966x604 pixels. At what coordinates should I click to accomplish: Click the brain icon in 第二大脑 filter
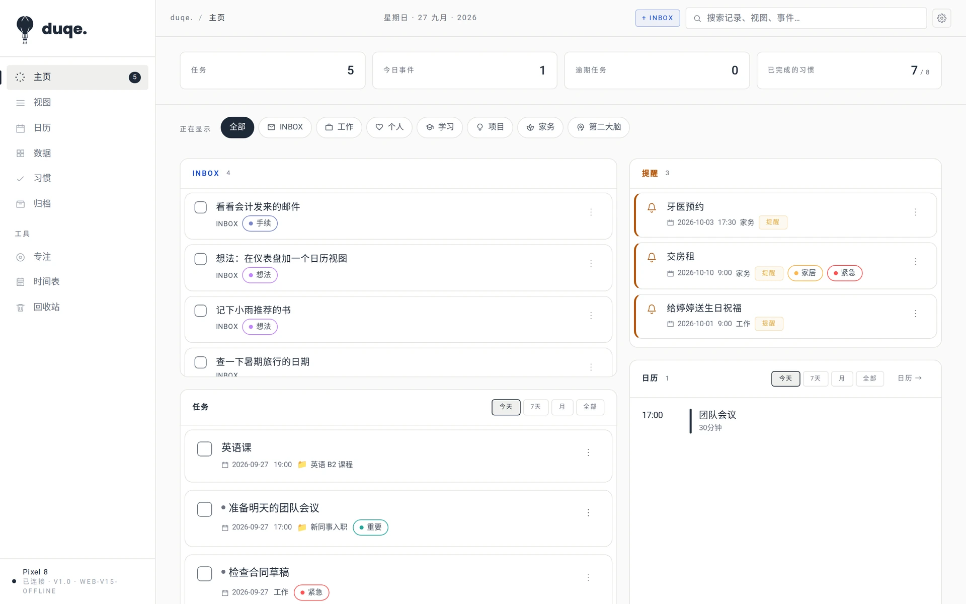pos(581,127)
